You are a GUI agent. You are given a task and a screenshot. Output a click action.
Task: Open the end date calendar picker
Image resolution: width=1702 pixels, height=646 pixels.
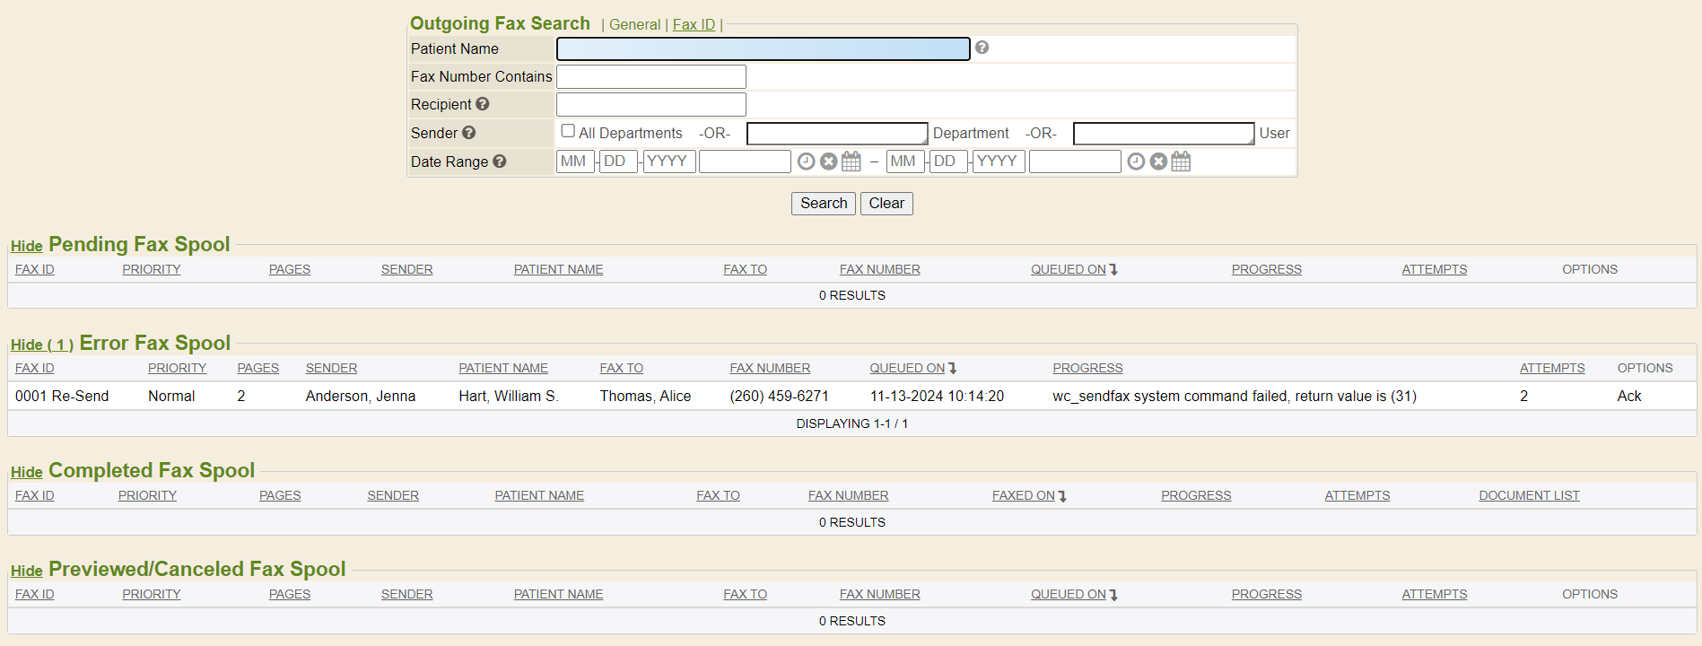(x=1181, y=161)
